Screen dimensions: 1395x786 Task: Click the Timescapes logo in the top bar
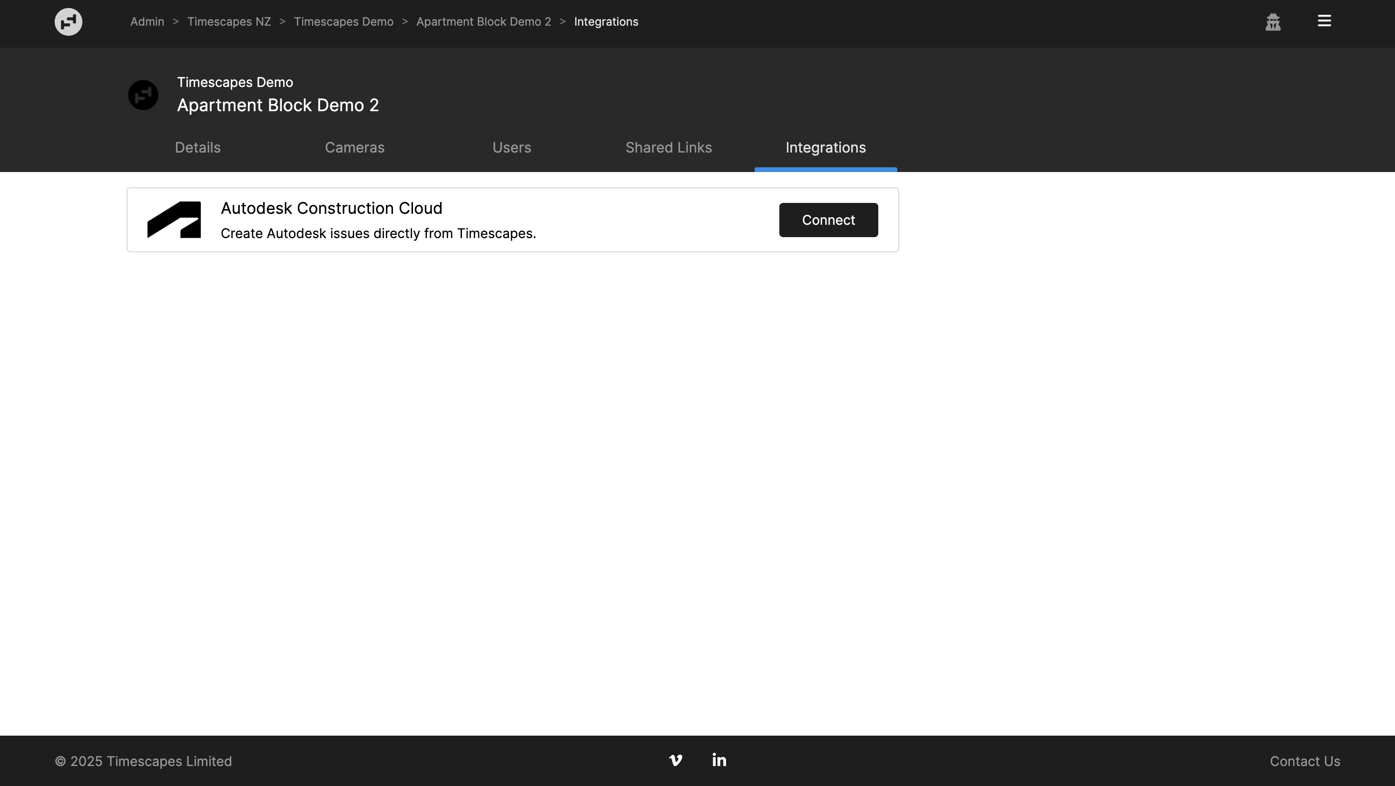tap(68, 22)
